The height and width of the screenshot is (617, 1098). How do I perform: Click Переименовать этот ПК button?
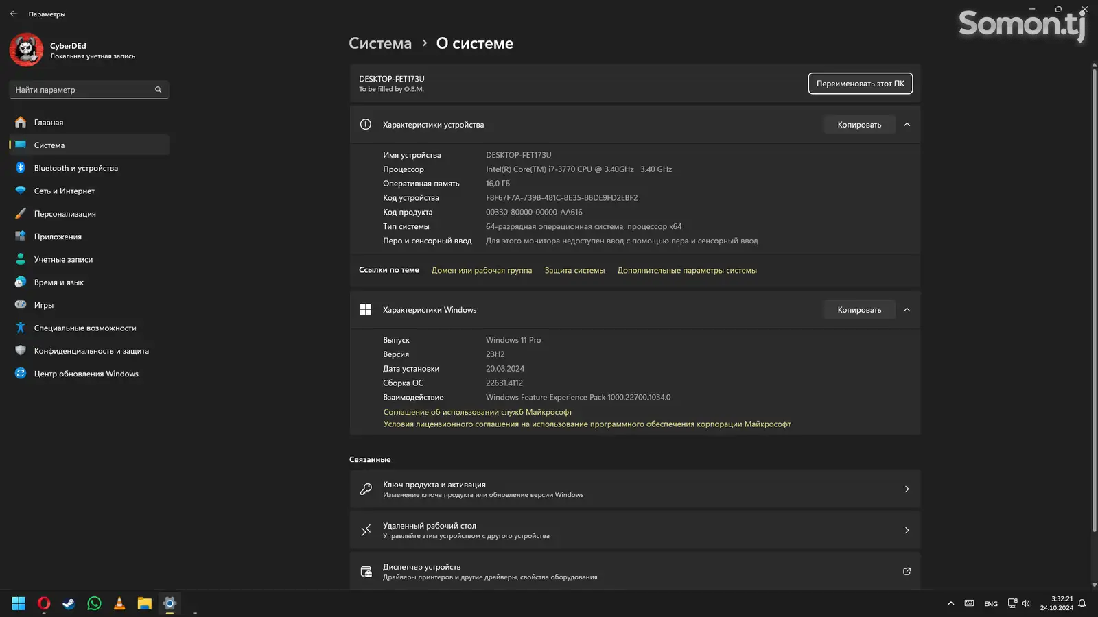(860, 84)
